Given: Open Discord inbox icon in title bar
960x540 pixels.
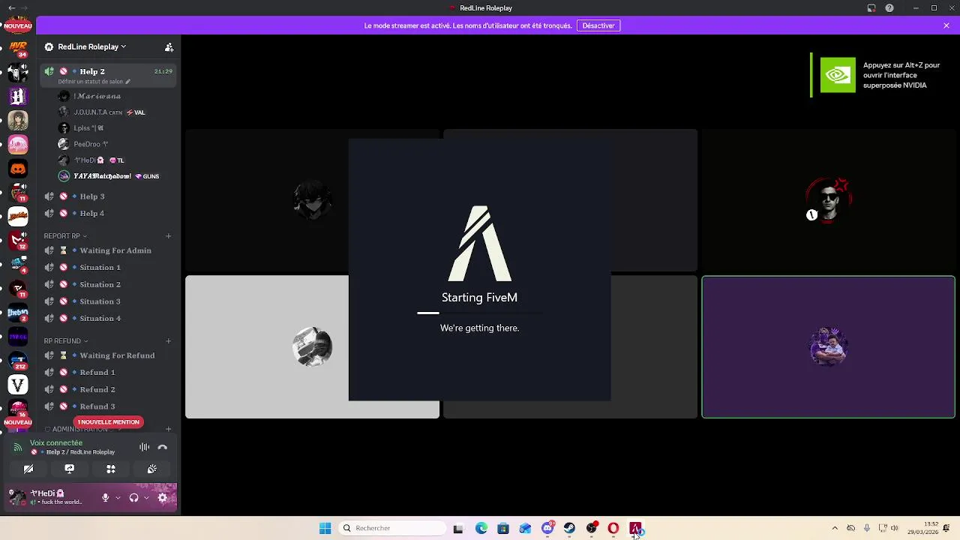Looking at the screenshot, I should 871,8.
